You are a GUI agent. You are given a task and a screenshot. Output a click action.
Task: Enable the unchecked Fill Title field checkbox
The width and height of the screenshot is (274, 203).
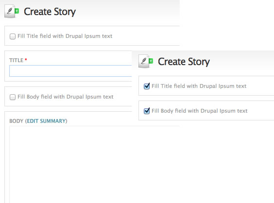coord(13,36)
